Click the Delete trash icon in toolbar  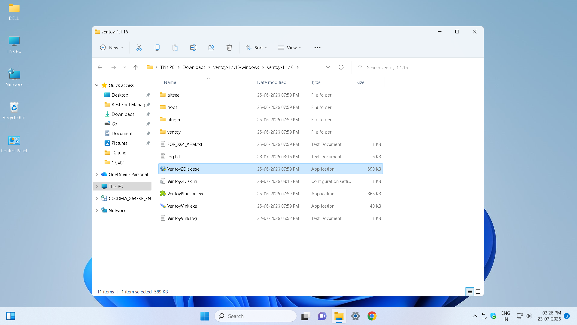coord(229,48)
